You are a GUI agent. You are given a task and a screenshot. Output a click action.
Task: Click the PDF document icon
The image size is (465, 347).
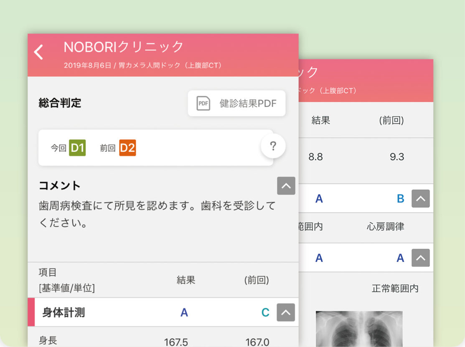point(203,103)
